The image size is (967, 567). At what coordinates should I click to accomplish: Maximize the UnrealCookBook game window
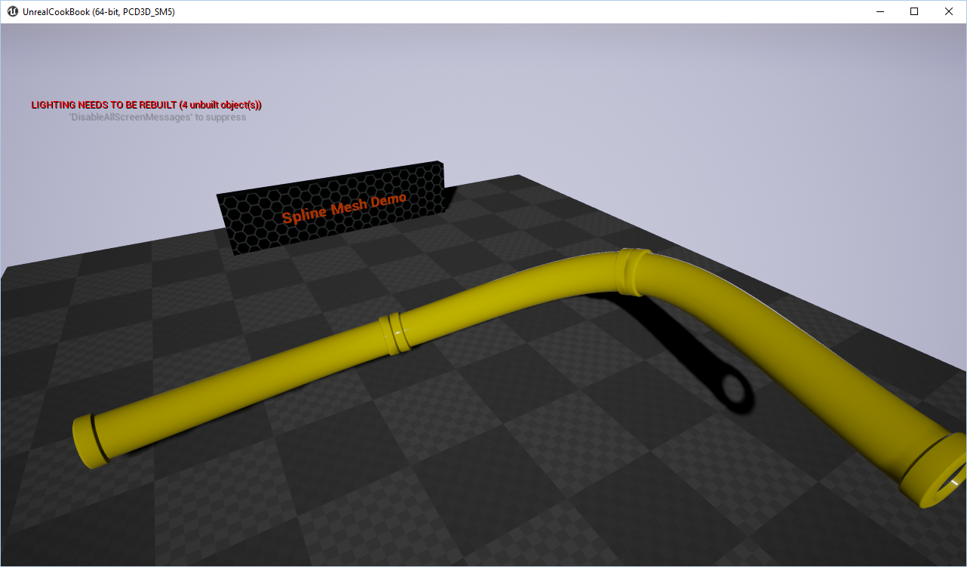[913, 11]
